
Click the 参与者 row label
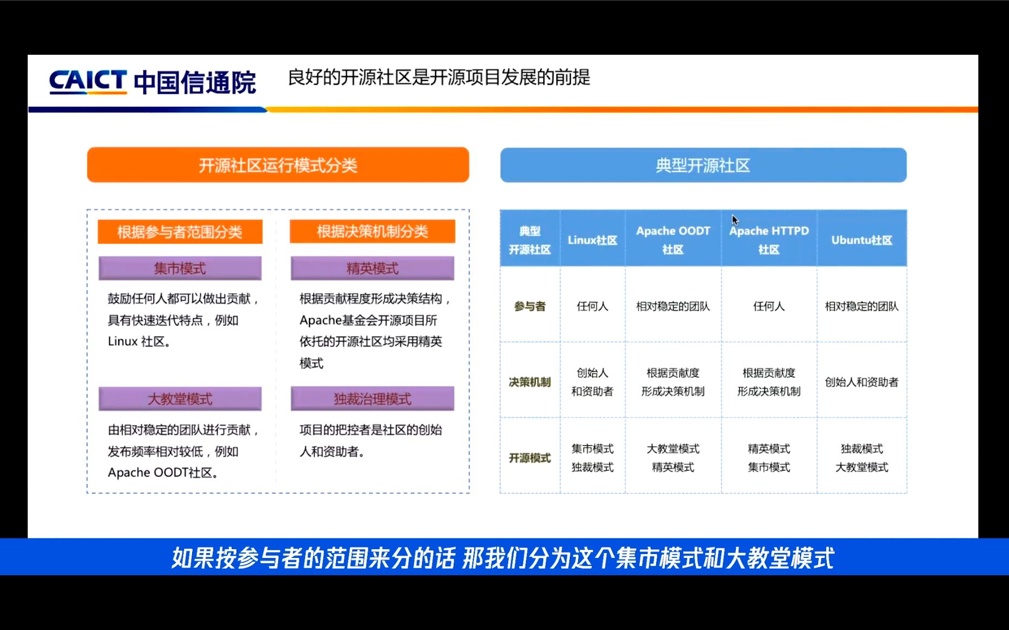point(530,306)
